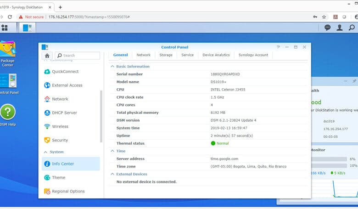Collapse the Basic Information section
Screen dimensions: 358x209
tap(112, 67)
